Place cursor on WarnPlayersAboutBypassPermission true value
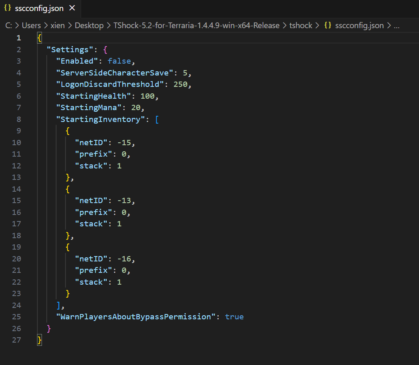 point(234,317)
